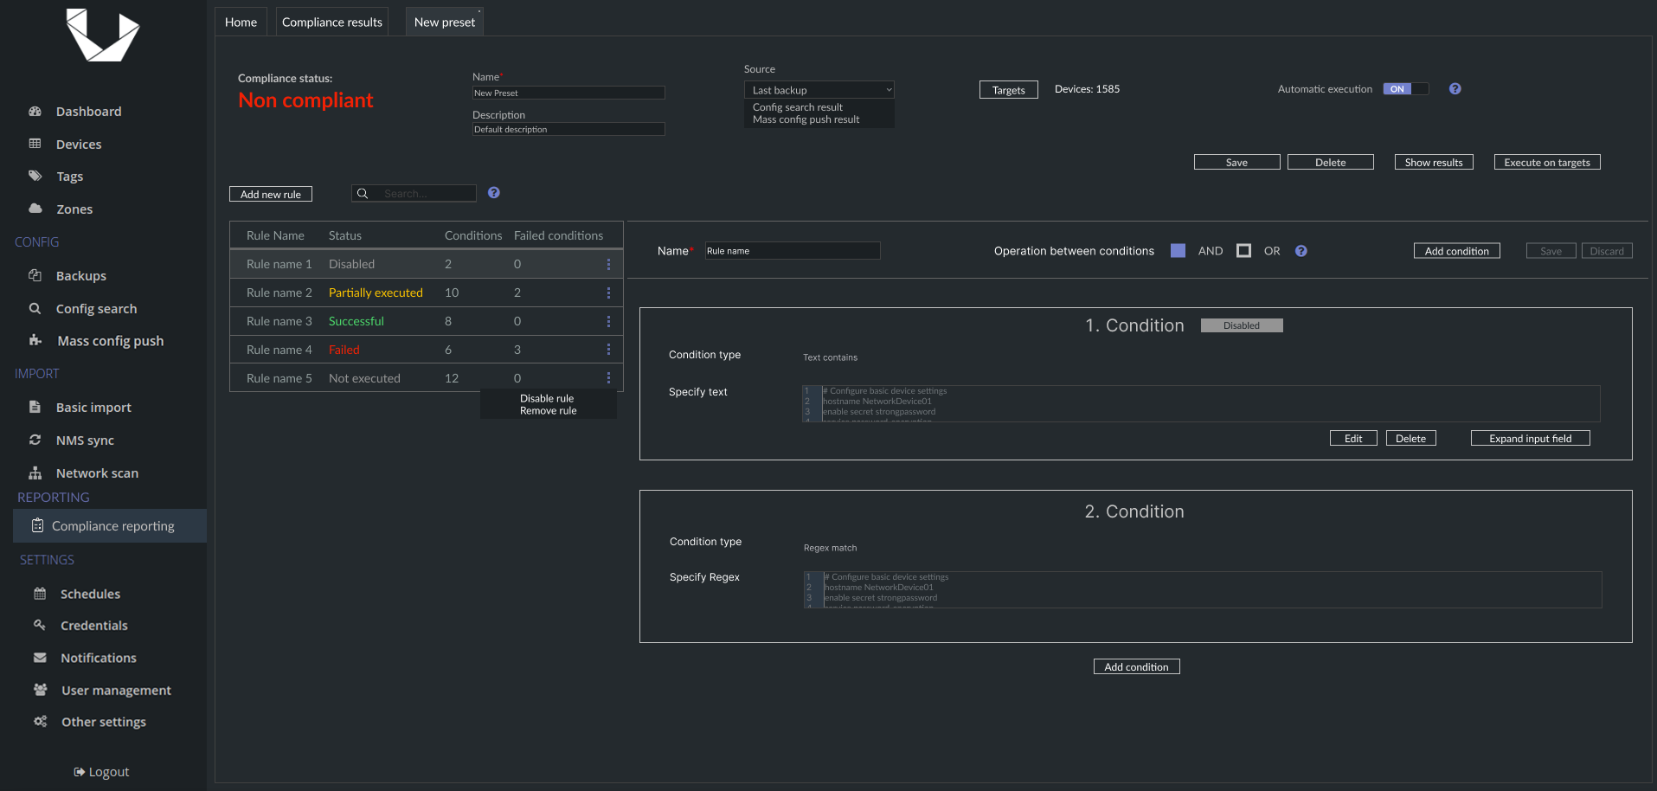1657x791 pixels.
Task: Click Execute on targets button
Action: pyautogui.click(x=1547, y=163)
